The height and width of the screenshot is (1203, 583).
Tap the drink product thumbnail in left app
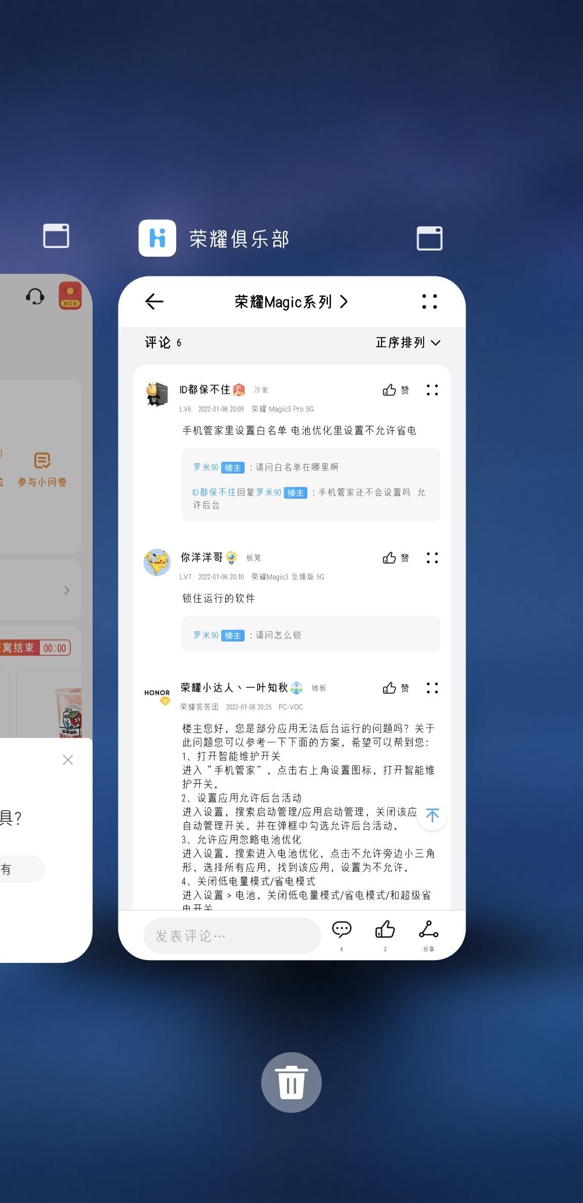click(x=68, y=712)
